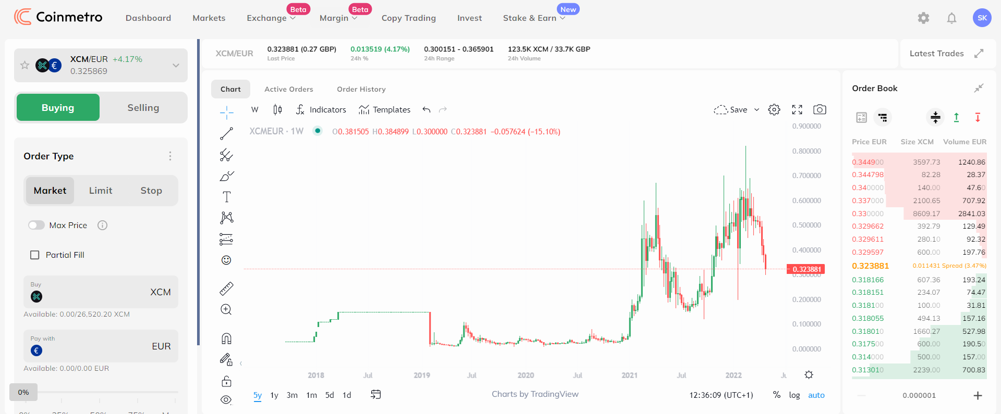The height and width of the screenshot is (414, 1001).
Task: Toggle percent scale on chart
Action: pyautogui.click(x=776, y=395)
